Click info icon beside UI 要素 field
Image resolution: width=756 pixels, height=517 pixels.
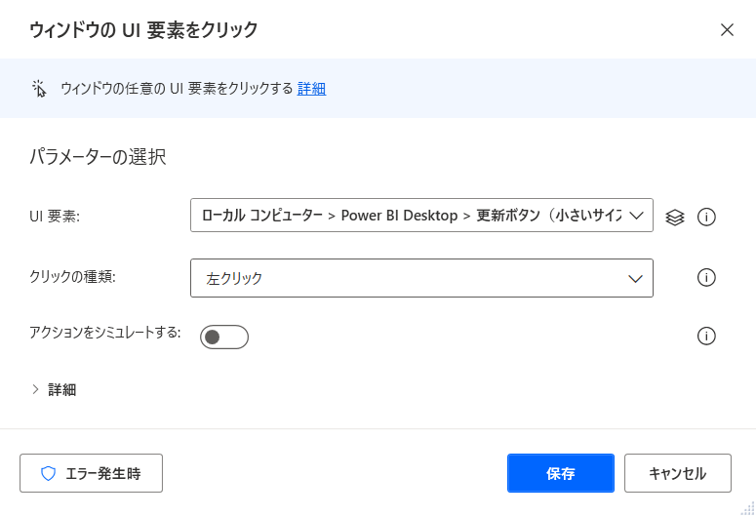click(x=707, y=217)
